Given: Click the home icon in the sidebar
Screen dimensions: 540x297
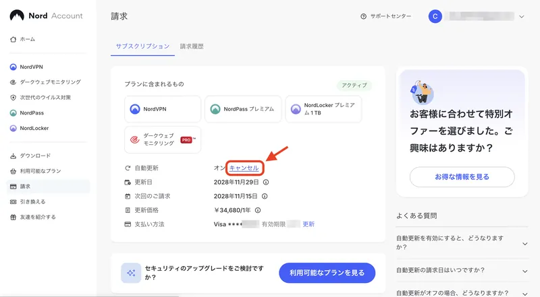Looking at the screenshot, I should point(13,39).
